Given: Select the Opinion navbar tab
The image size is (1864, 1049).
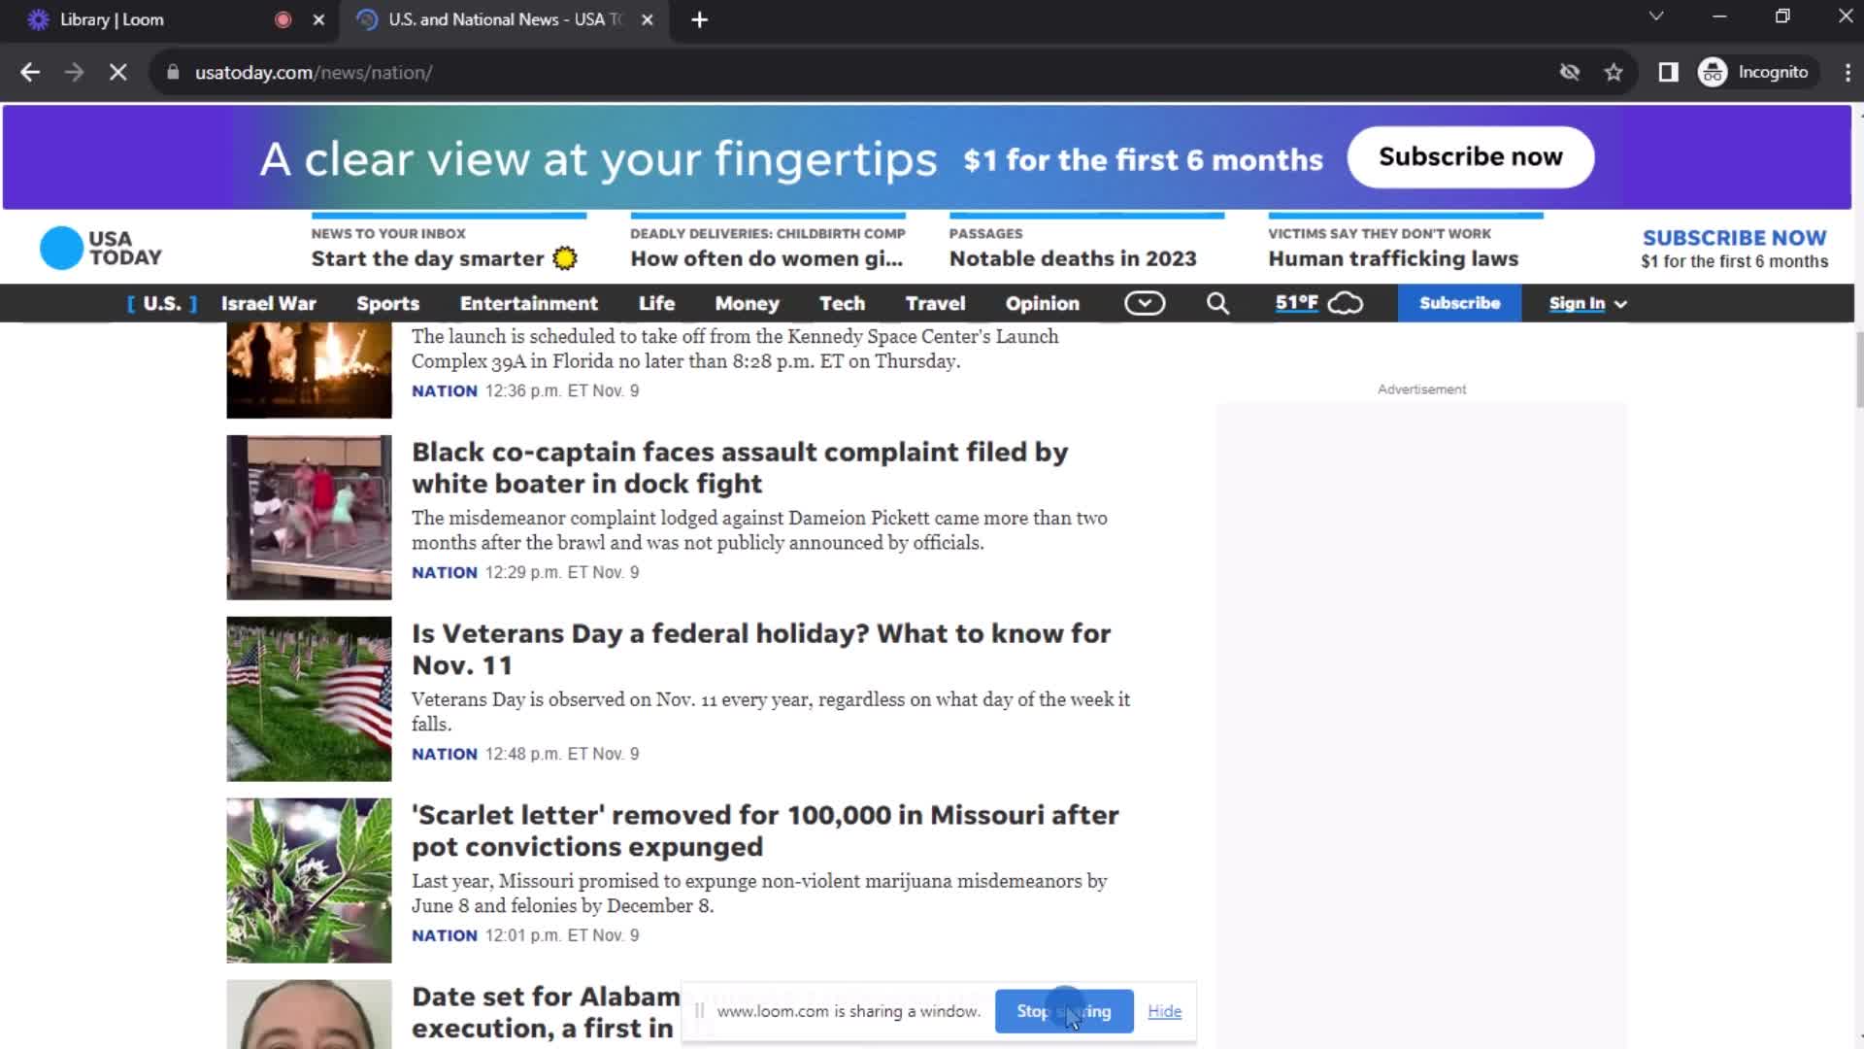Looking at the screenshot, I should click(1042, 304).
